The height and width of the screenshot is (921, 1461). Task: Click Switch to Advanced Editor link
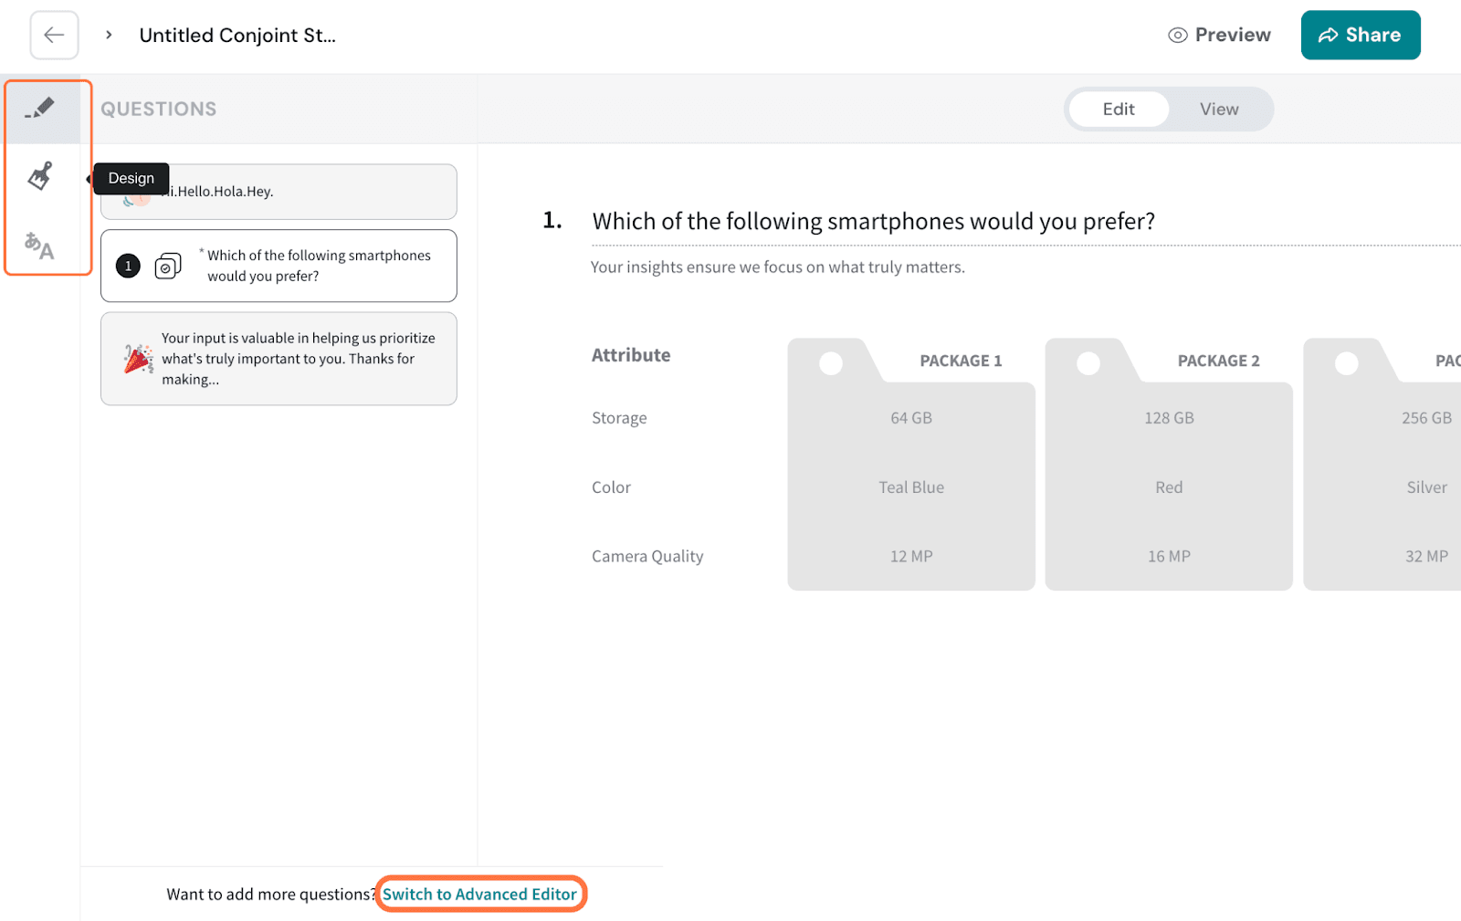(x=479, y=895)
